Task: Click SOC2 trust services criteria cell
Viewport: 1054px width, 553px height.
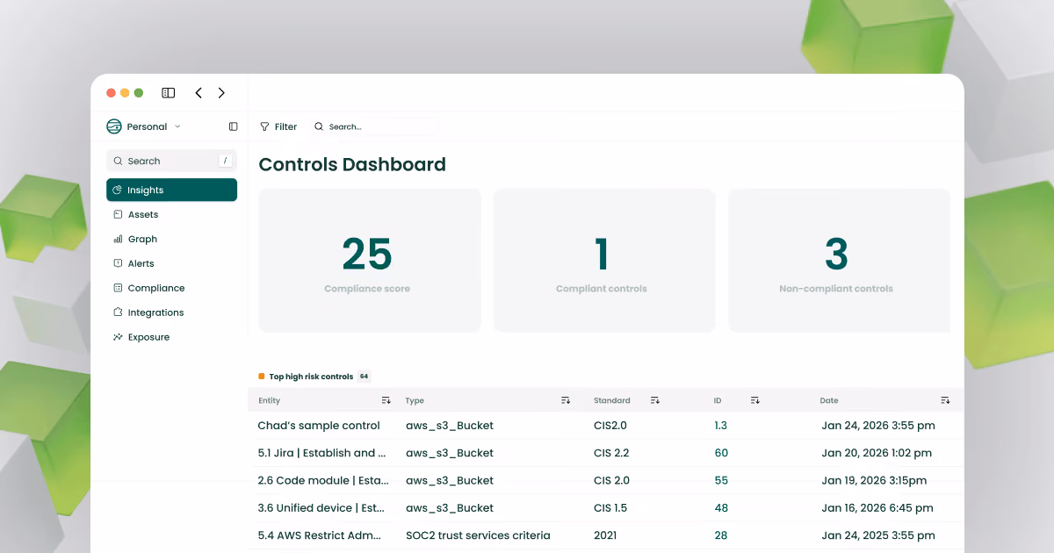Action: pyautogui.click(x=478, y=535)
